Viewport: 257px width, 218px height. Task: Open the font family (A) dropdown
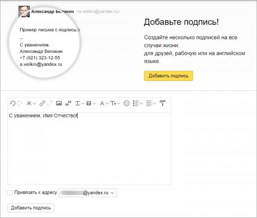[x=104, y=103]
